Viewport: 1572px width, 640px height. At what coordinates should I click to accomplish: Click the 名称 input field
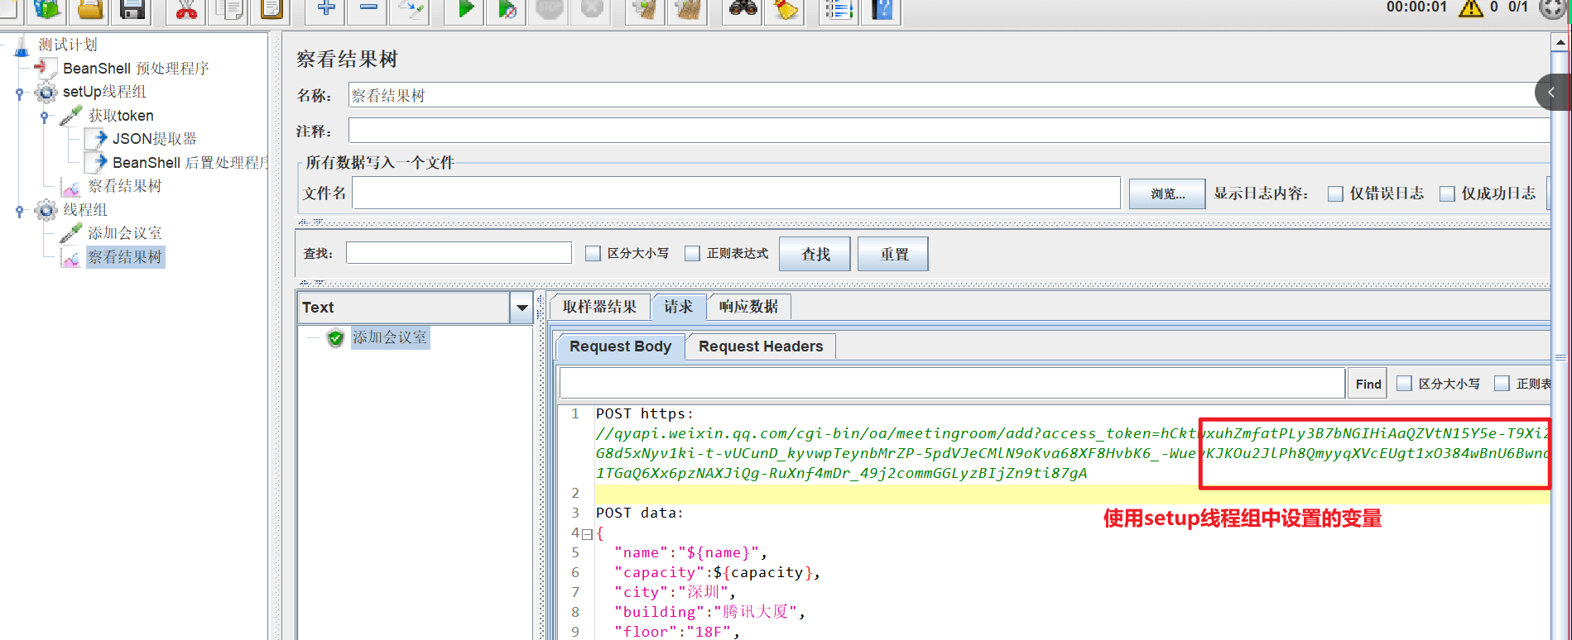point(949,95)
